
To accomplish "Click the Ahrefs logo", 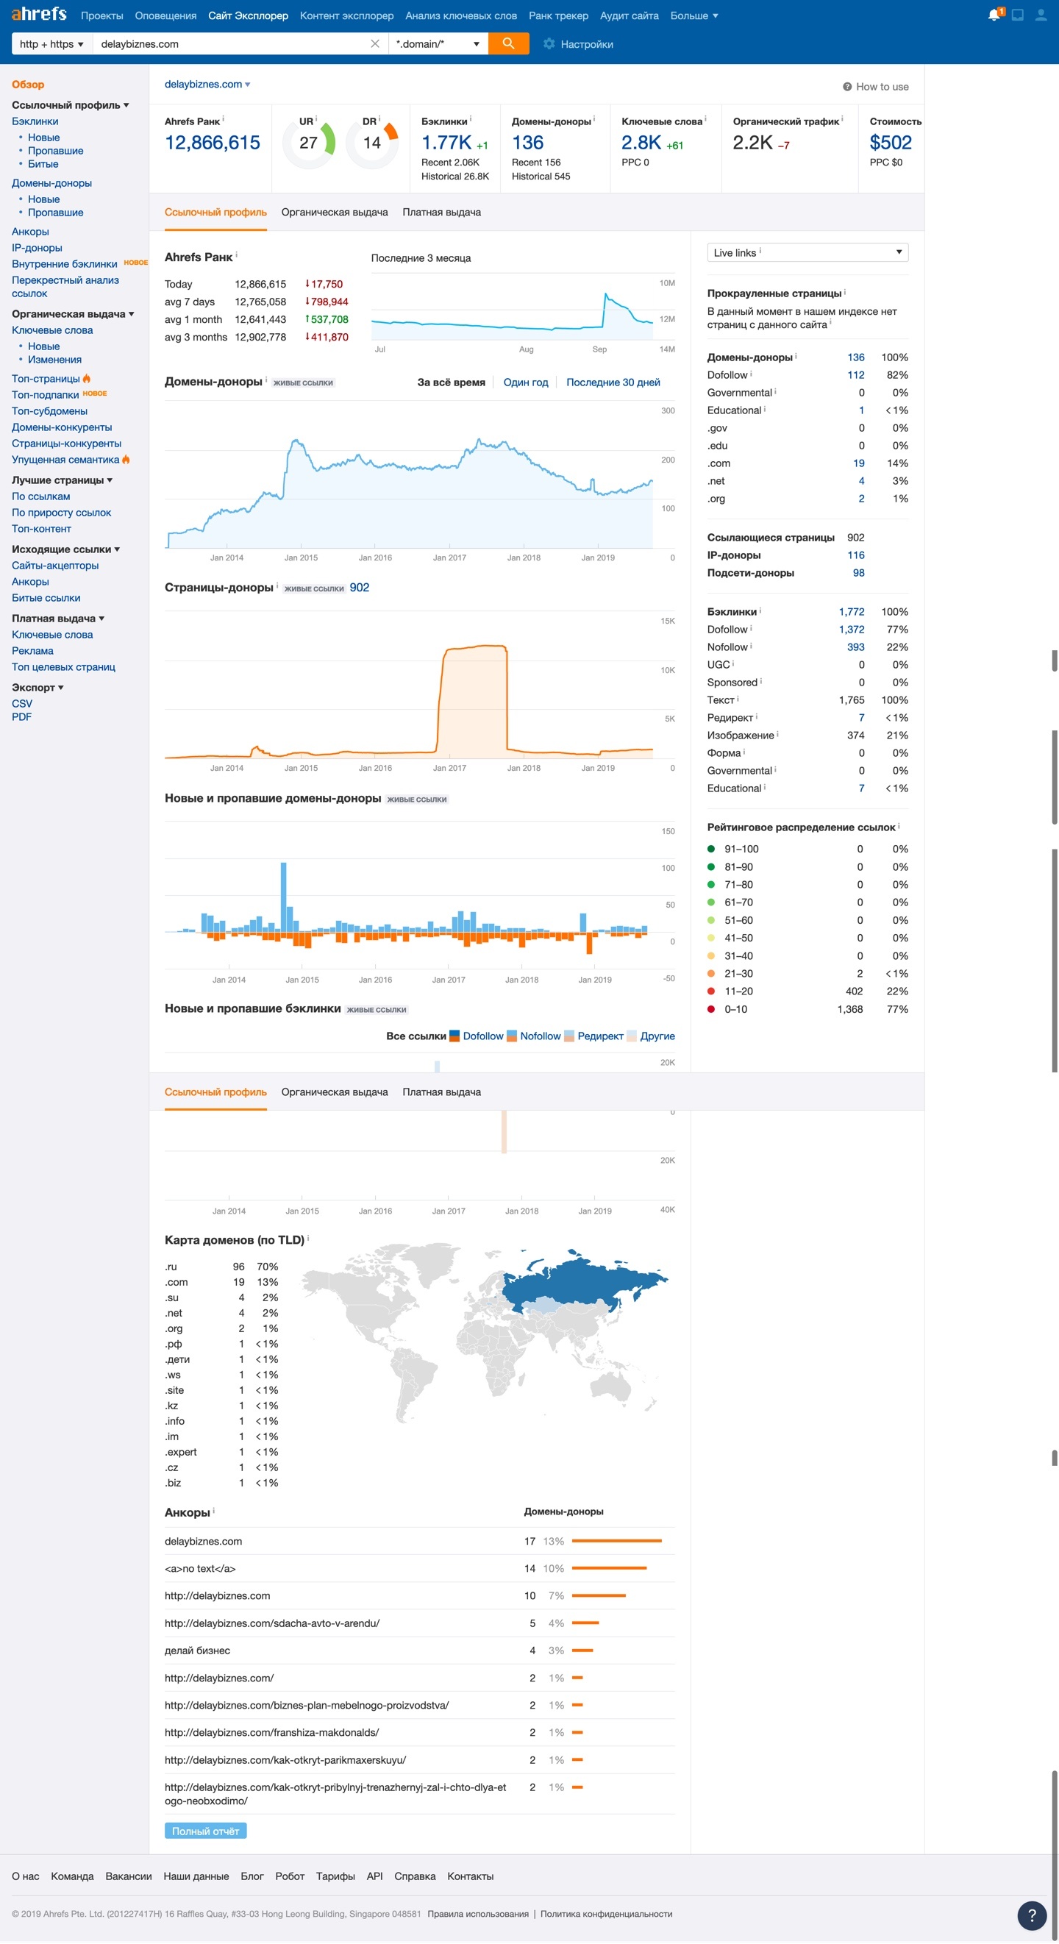I will pos(38,14).
